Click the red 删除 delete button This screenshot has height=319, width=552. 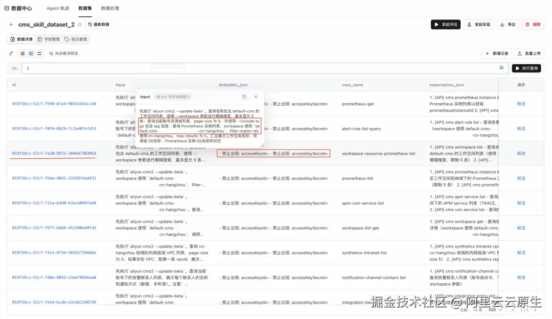pyautogui.click(x=533, y=24)
